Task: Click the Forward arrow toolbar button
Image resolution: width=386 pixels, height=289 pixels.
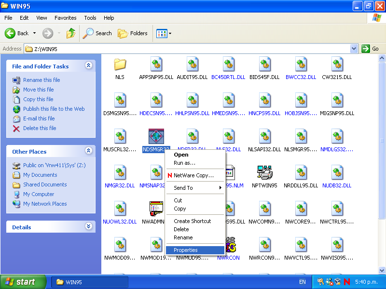Action: 48,33
